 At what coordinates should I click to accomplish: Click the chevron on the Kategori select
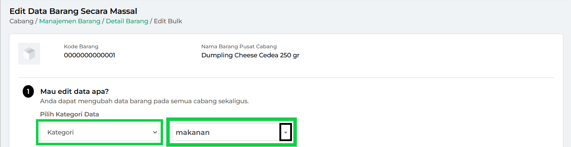pyautogui.click(x=155, y=132)
